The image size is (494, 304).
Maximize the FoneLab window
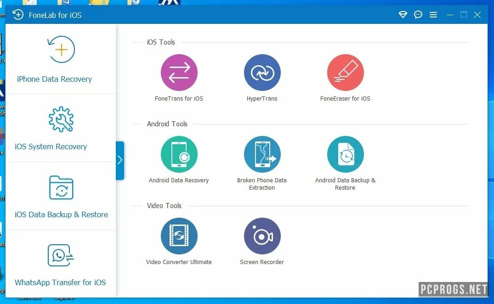pos(463,15)
